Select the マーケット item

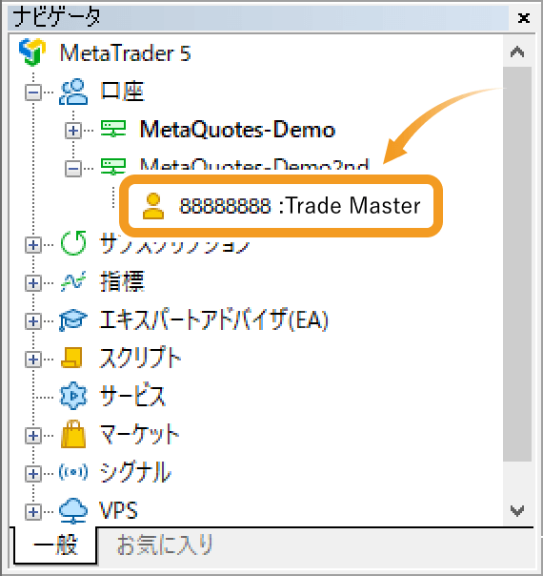click(x=139, y=434)
